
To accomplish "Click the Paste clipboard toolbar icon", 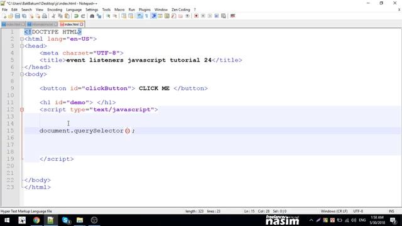I will tap(67, 16).
